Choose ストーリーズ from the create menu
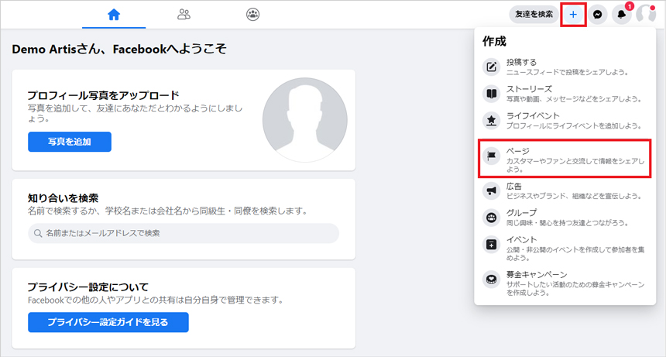 coord(565,94)
